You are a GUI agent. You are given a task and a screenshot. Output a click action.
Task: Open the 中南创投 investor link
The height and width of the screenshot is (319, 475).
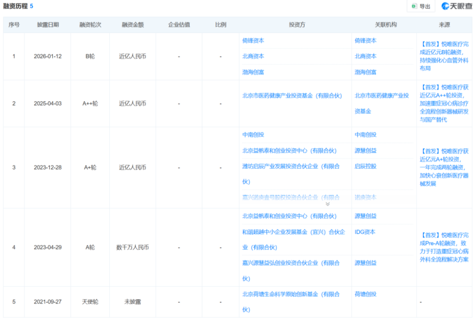pos(253,135)
